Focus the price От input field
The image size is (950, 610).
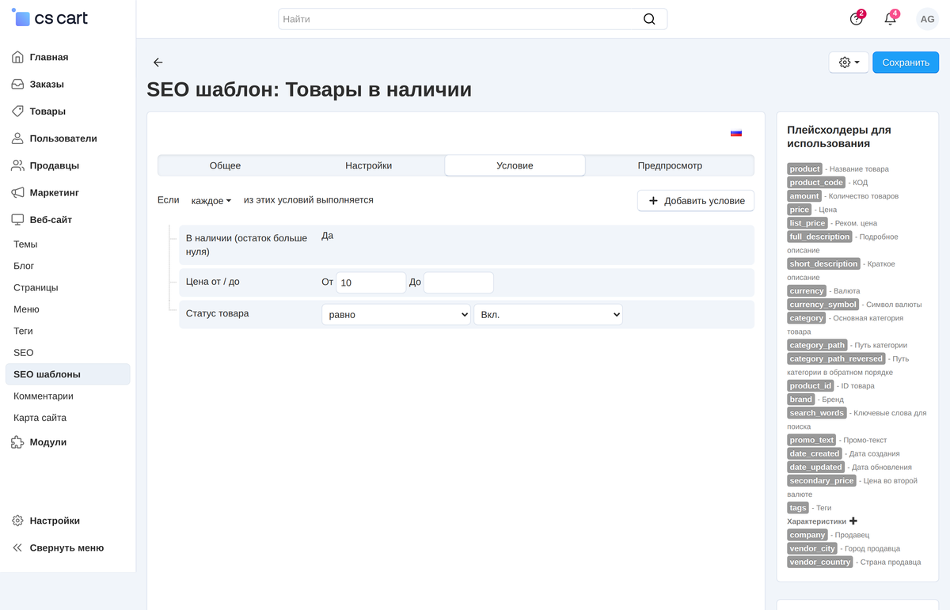pos(370,282)
